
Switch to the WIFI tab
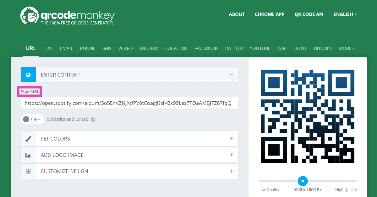click(x=281, y=48)
